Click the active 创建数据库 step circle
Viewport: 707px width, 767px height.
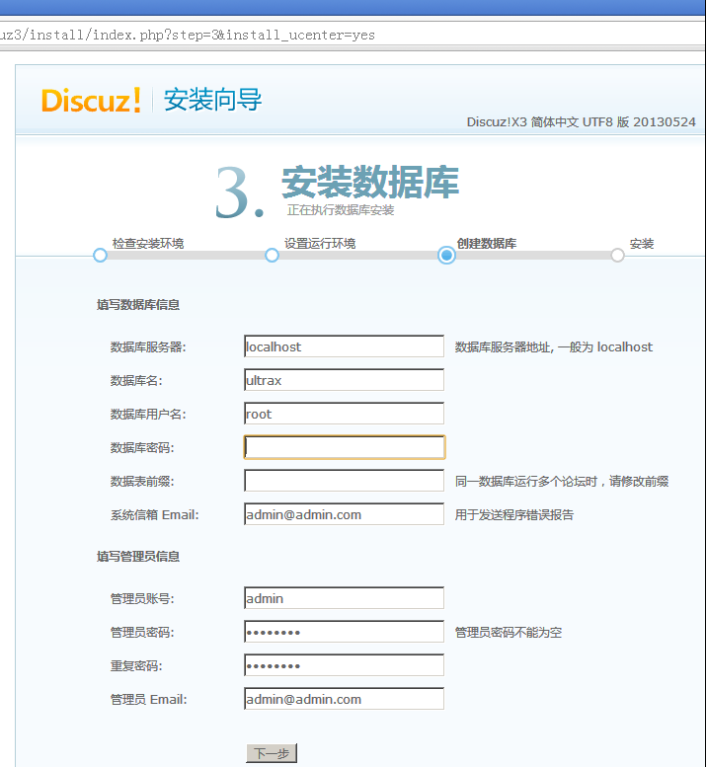[446, 255]
